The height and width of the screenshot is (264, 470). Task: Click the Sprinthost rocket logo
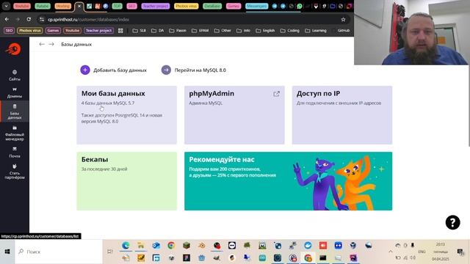point(13,49)
